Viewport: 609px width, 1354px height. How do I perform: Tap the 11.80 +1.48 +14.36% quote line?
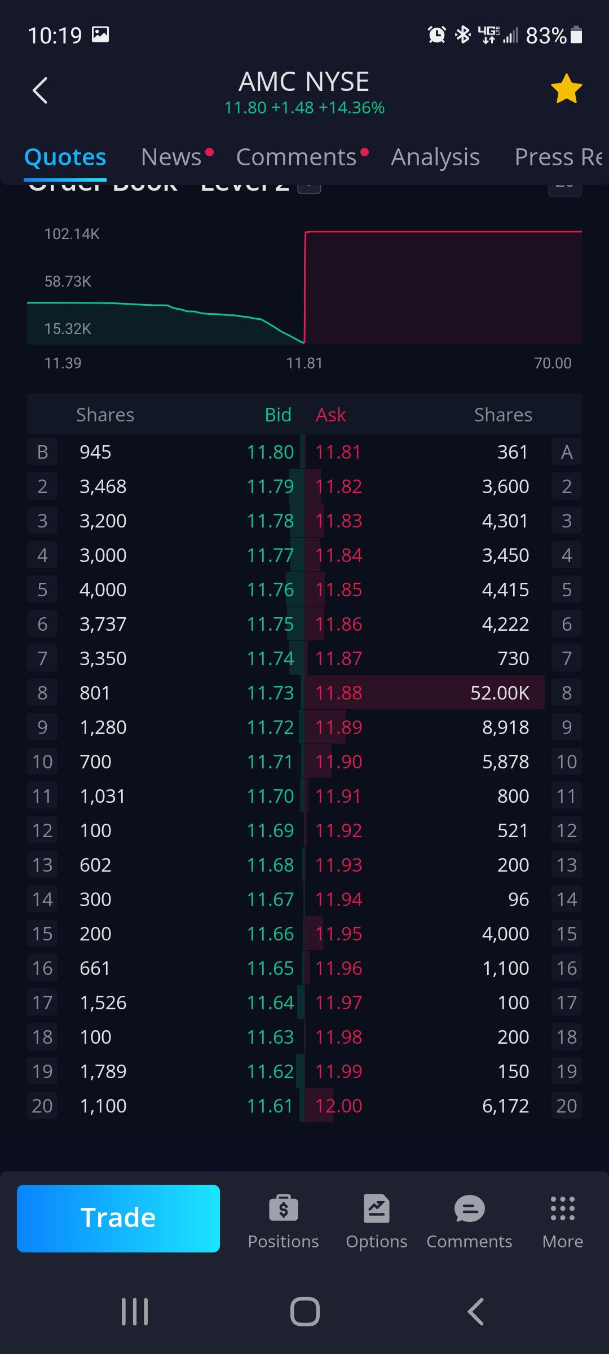304,108
